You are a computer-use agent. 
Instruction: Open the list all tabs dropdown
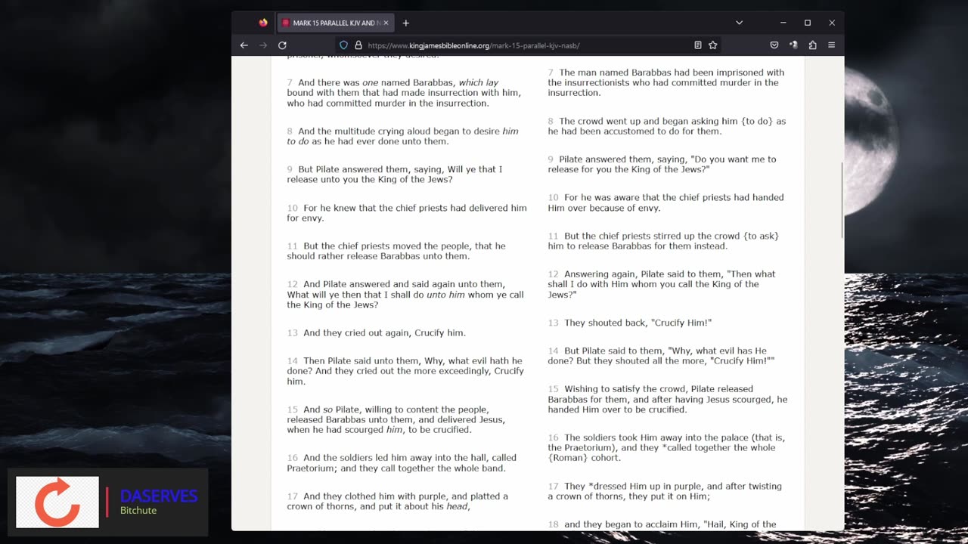click(x=739, y=23)
